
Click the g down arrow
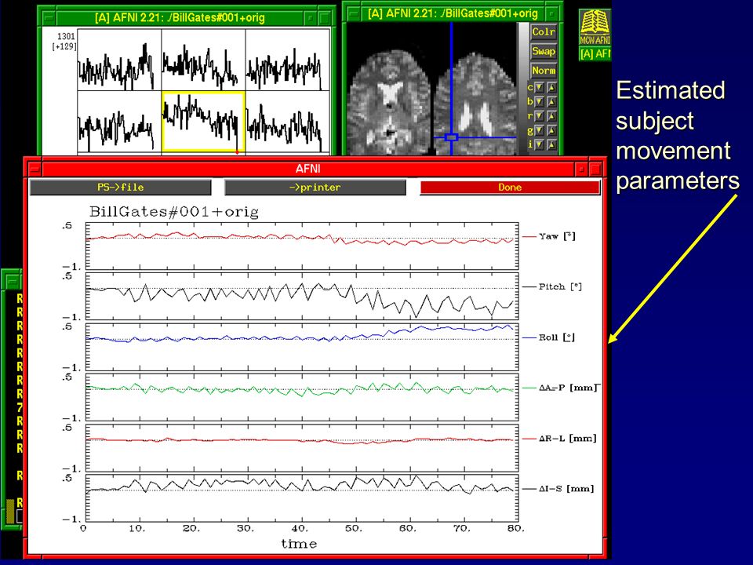tap(540, 130)
